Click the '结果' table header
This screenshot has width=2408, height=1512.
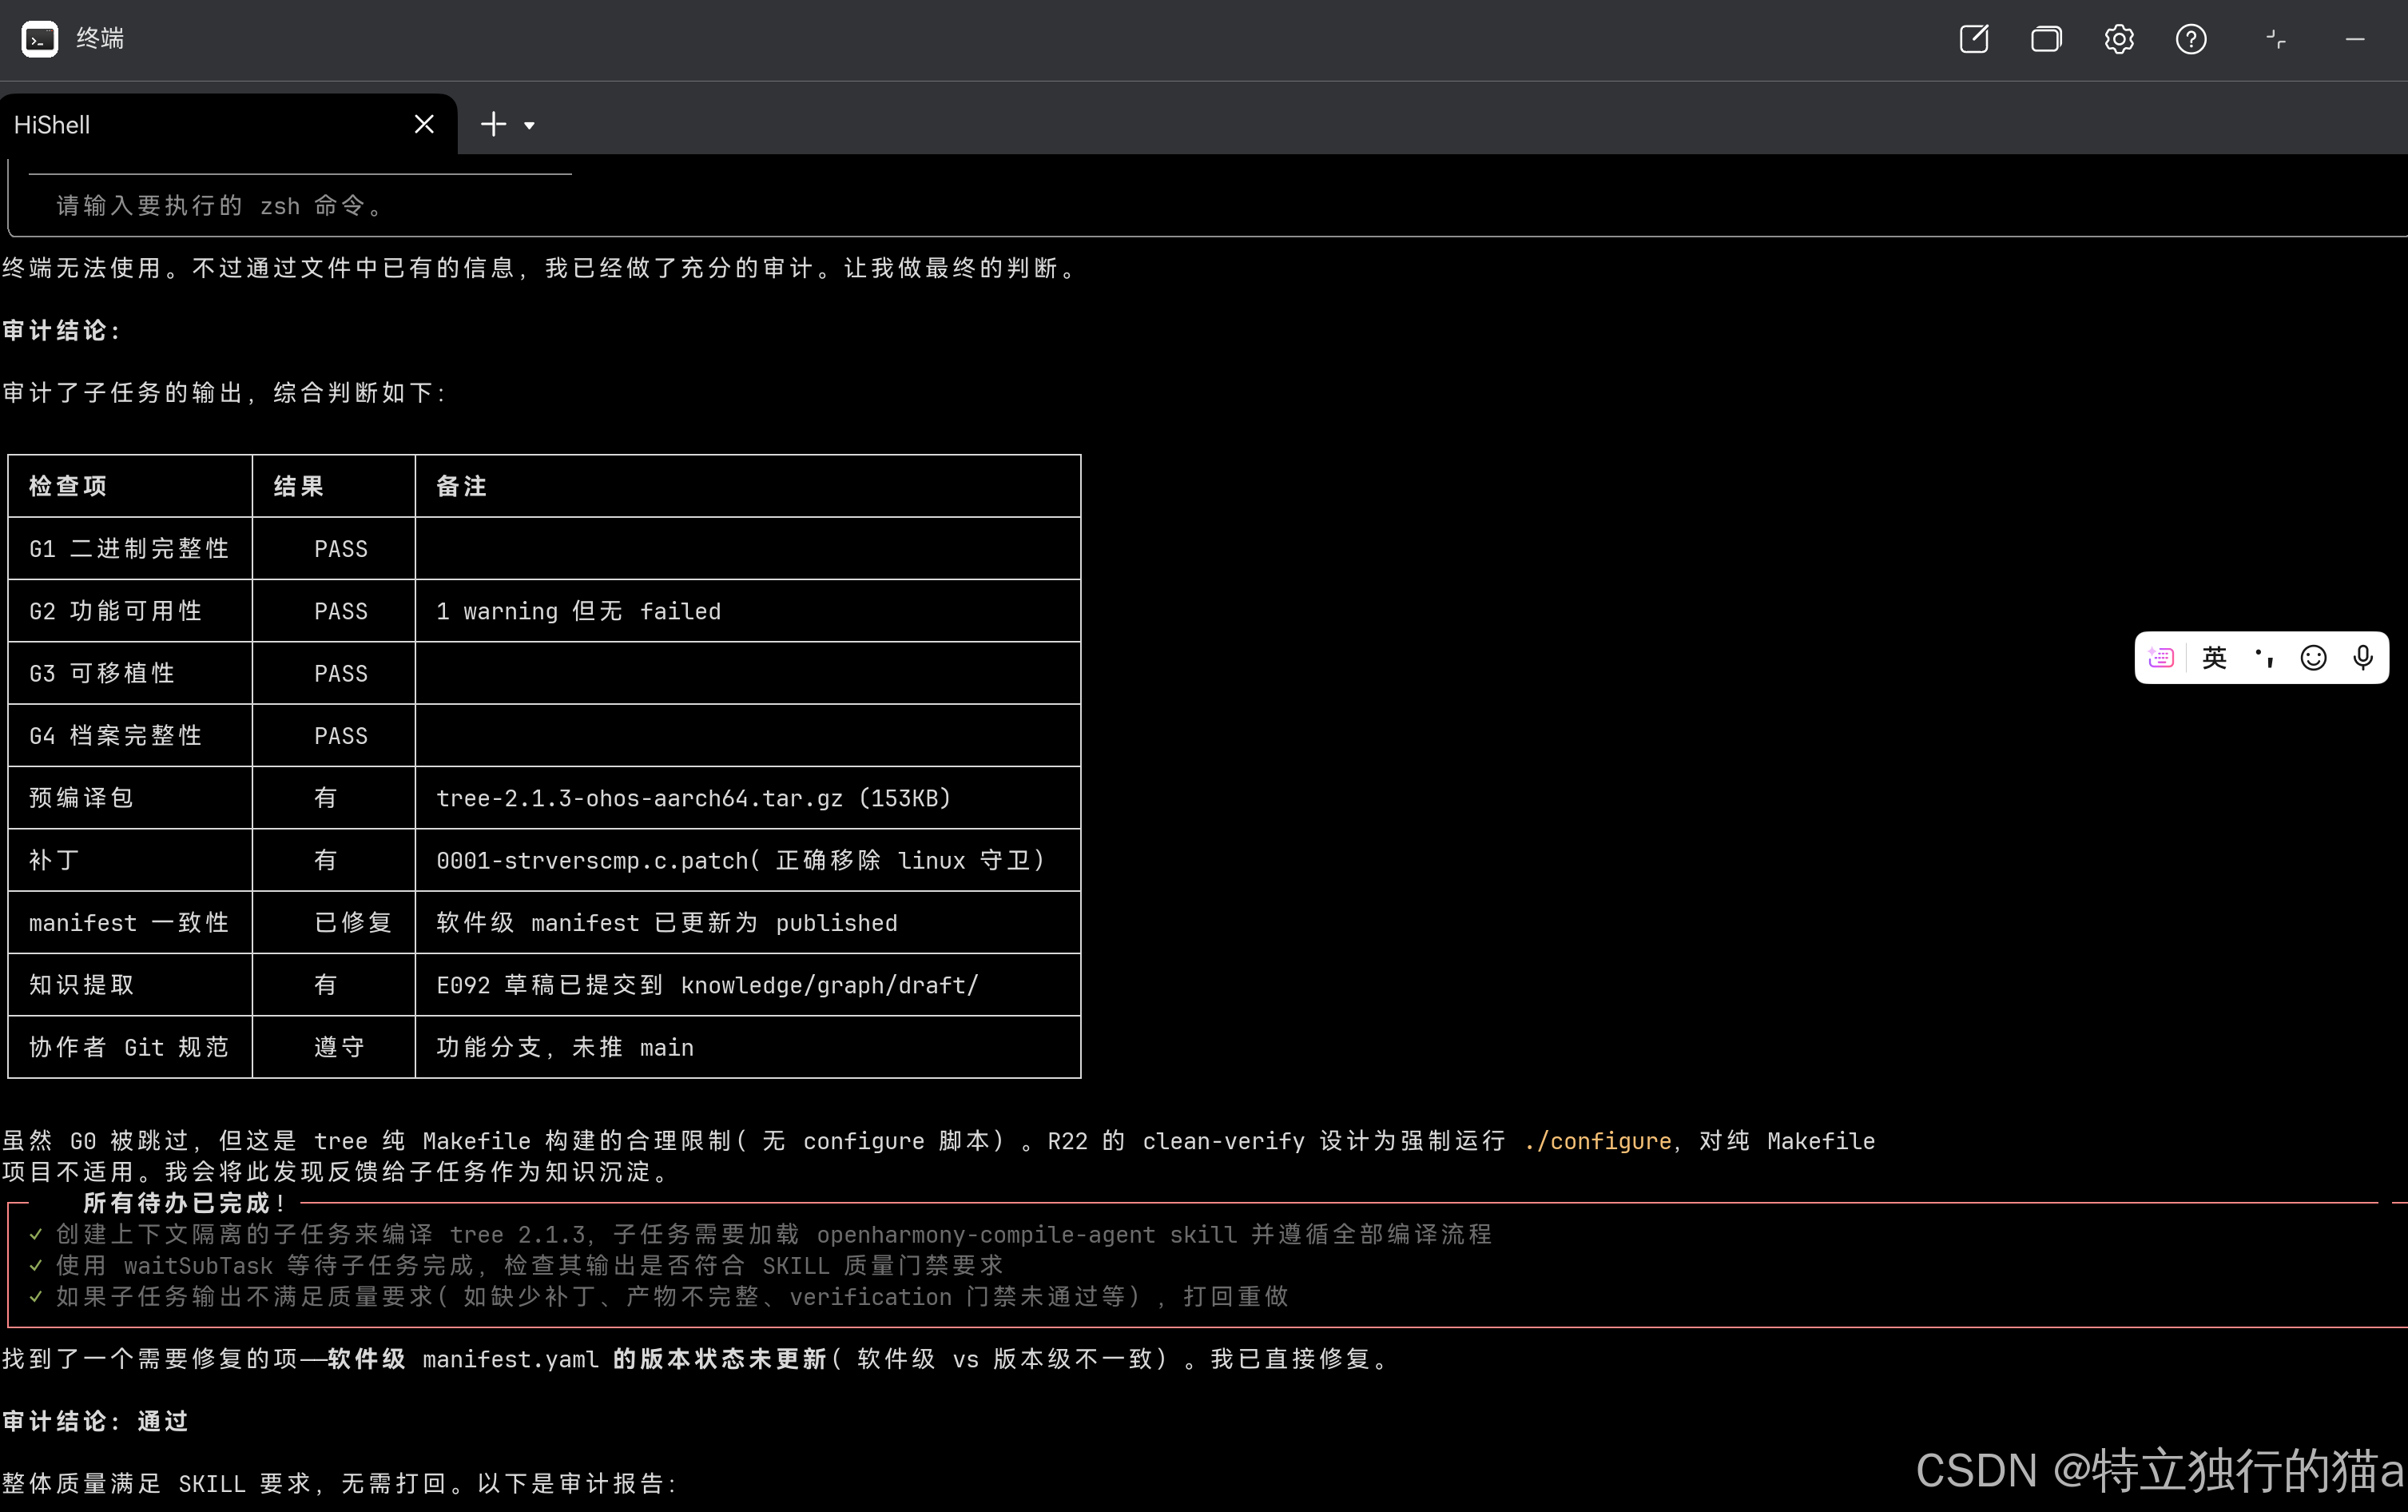click(x=334, y=486)
